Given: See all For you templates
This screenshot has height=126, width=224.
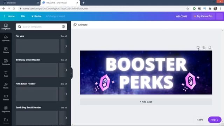Looking at the screenshot, I should pos(64,36).
